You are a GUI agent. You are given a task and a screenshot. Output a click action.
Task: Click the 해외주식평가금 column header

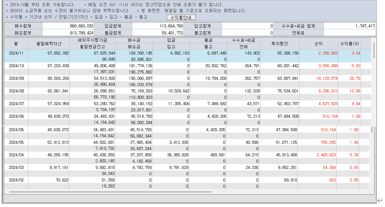coord(92,40)
